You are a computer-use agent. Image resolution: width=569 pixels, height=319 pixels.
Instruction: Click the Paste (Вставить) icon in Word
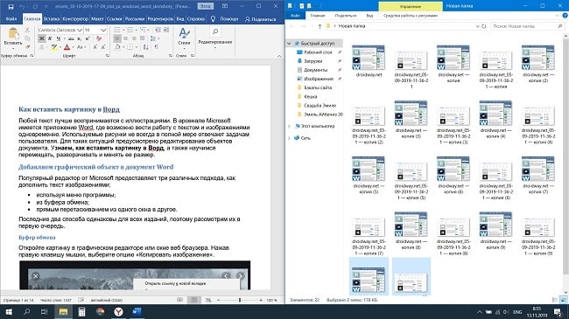(x=13, y=34)
